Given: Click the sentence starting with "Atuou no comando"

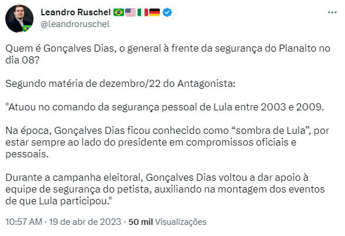Looking at the screenshot, I should pos(165,107).
